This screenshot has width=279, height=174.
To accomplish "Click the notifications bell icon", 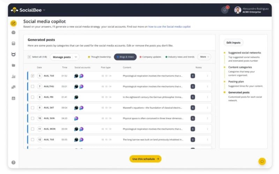I will (x=225, y=10).
